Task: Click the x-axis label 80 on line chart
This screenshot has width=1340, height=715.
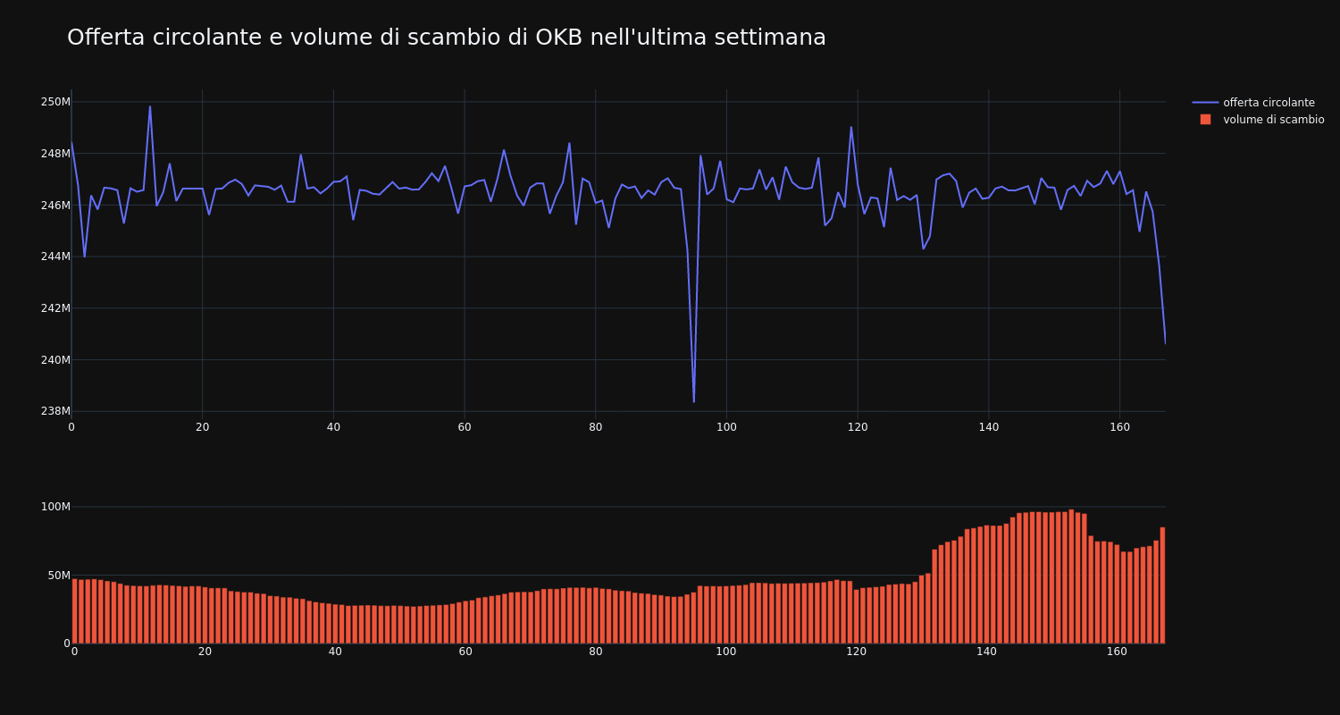Action: (596, 427)
